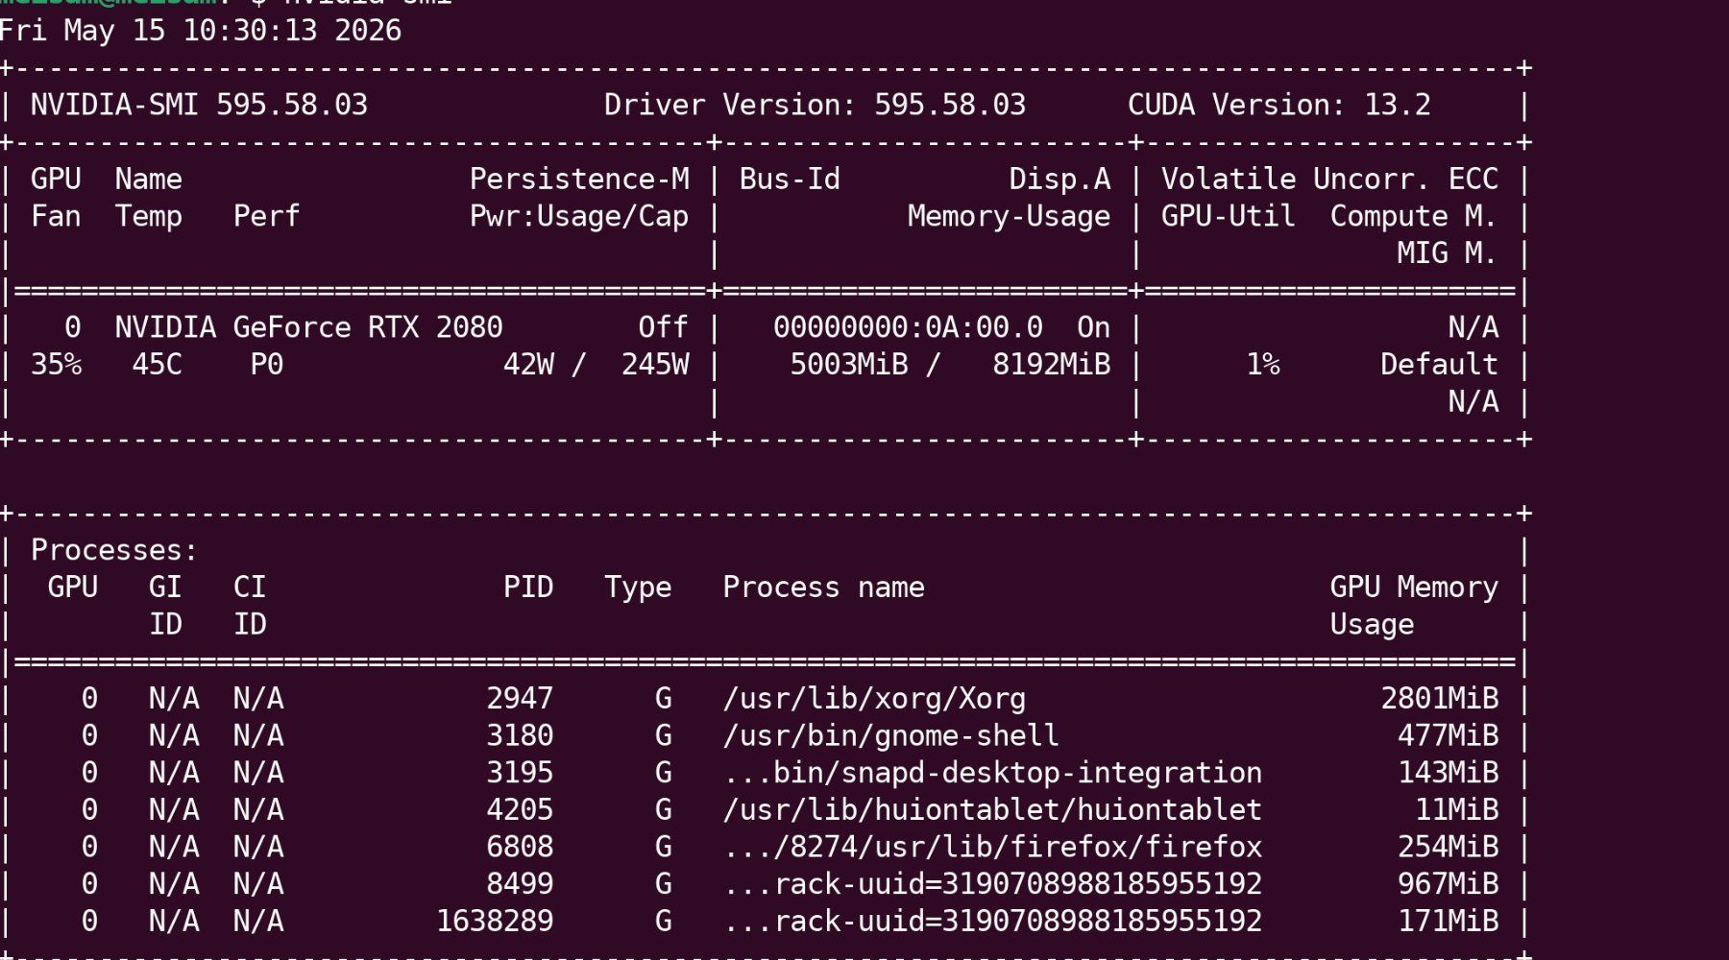Click memory usage '2801MiB'

point(1439,699)
